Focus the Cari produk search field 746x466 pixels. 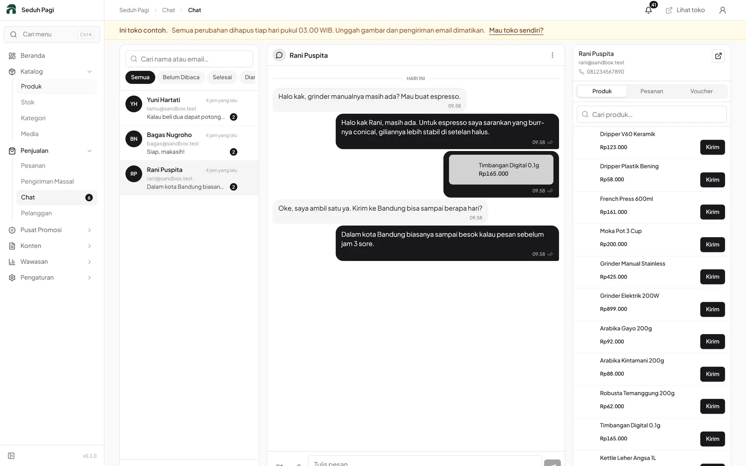(652, 115)
